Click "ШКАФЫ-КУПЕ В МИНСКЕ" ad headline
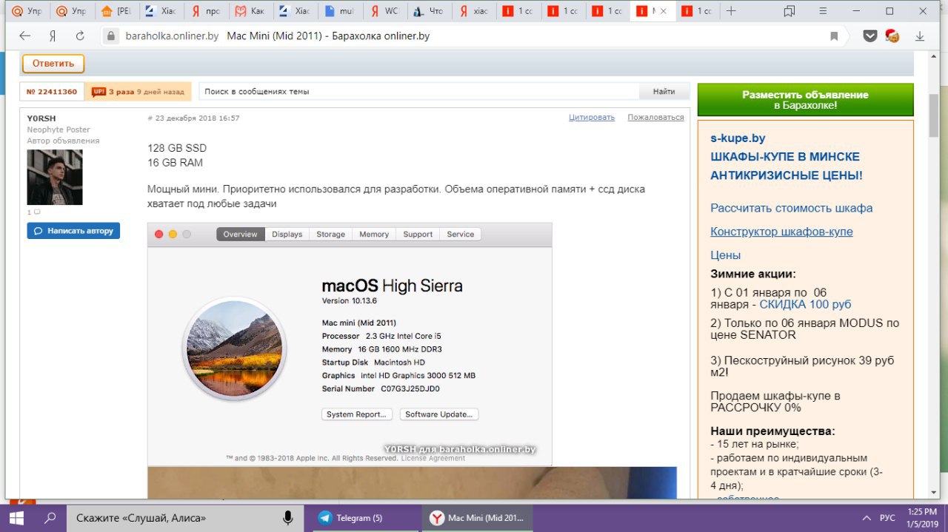Viewport: 948px width, 532px height. point(785,157)
